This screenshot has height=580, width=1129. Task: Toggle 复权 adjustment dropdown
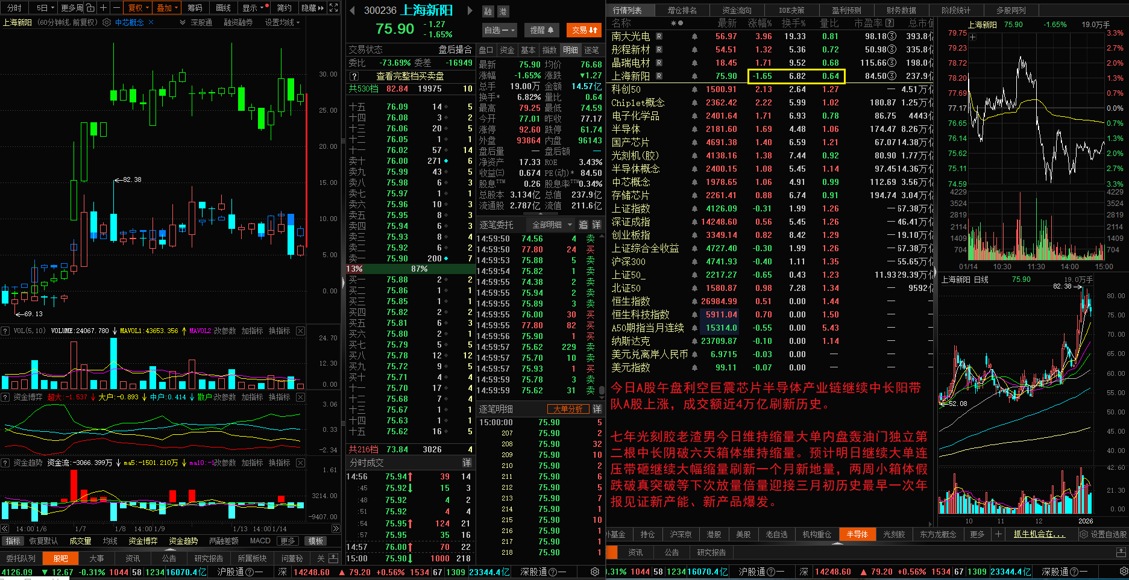tap(139, 8)
